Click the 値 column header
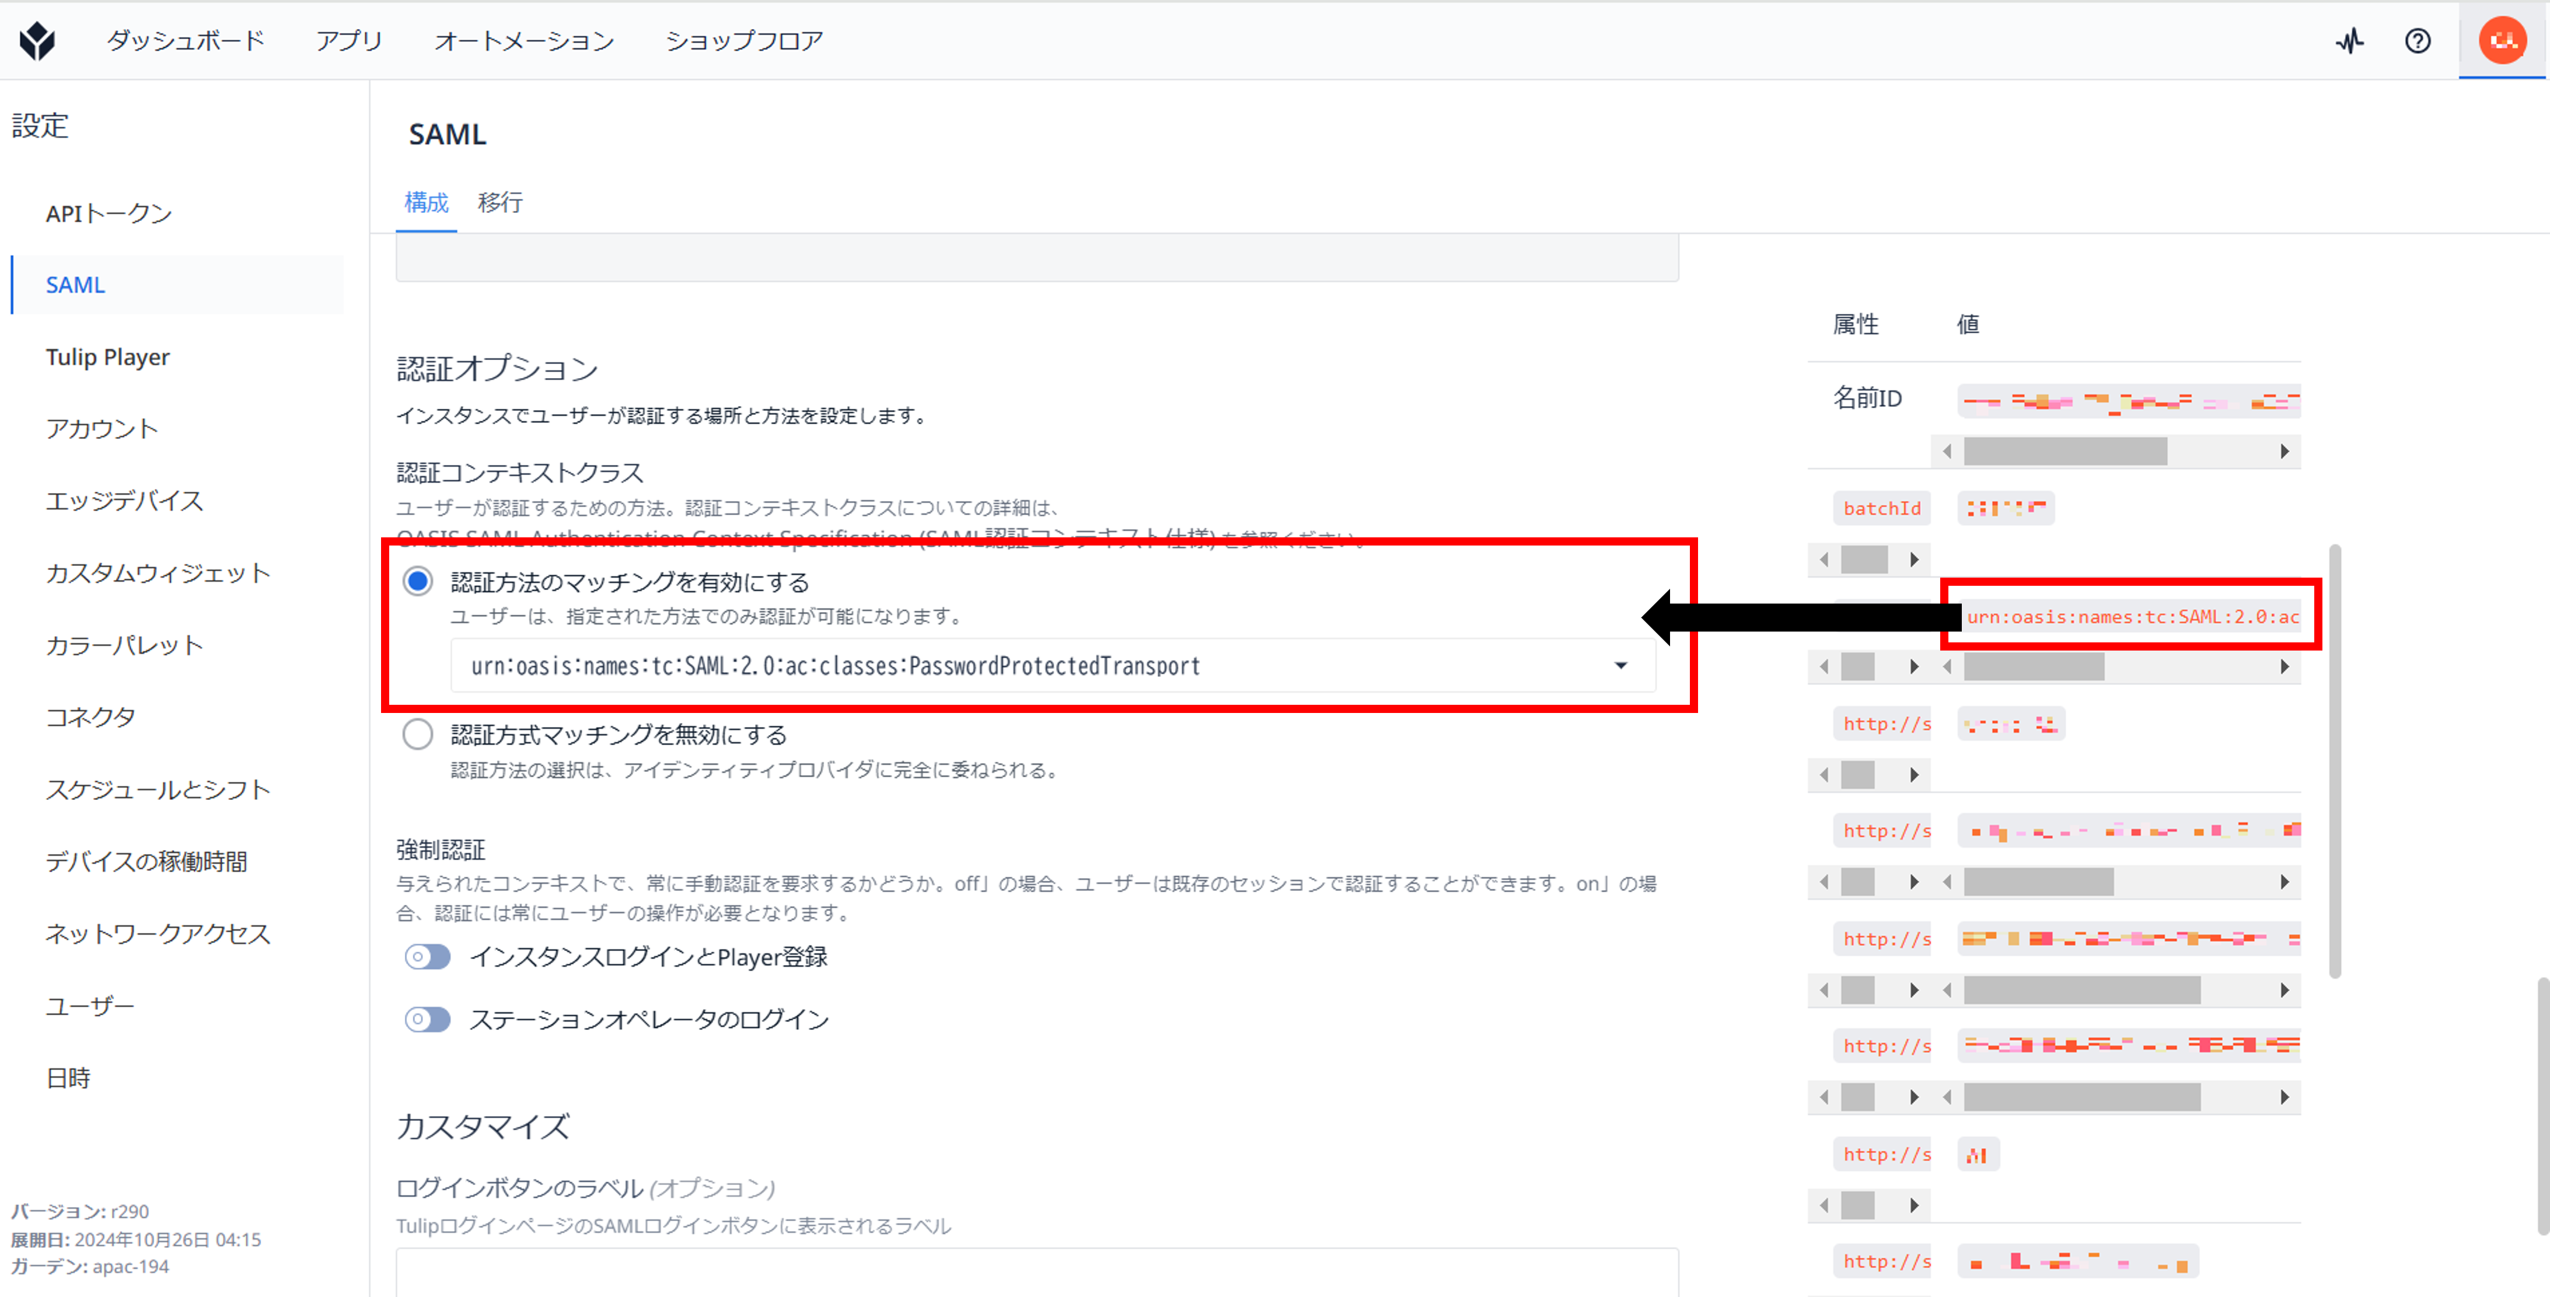 [x=1968, y=324]
